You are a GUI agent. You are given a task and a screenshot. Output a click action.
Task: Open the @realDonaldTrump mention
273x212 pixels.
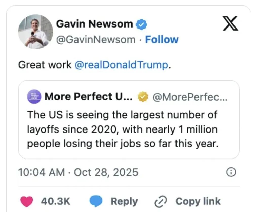(121, 65)
